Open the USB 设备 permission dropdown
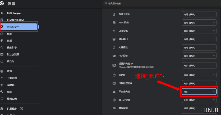Viewport: 221px width, 115px height. (199, 31)
